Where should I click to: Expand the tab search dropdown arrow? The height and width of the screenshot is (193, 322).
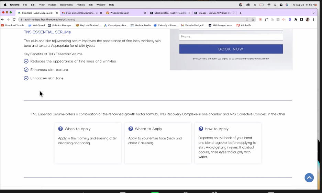click(313, 13)
